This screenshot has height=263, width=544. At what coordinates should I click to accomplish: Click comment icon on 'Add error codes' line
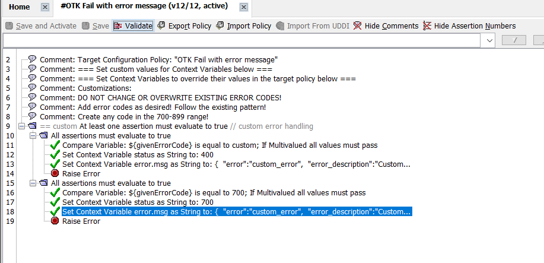pos(32,107)
